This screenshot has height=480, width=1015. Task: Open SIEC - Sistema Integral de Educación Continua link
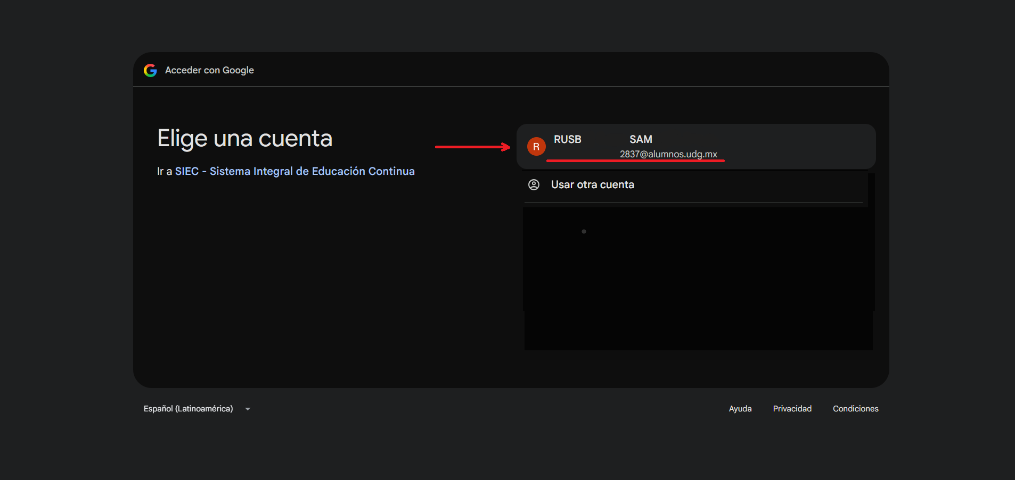tap(294, 171)
